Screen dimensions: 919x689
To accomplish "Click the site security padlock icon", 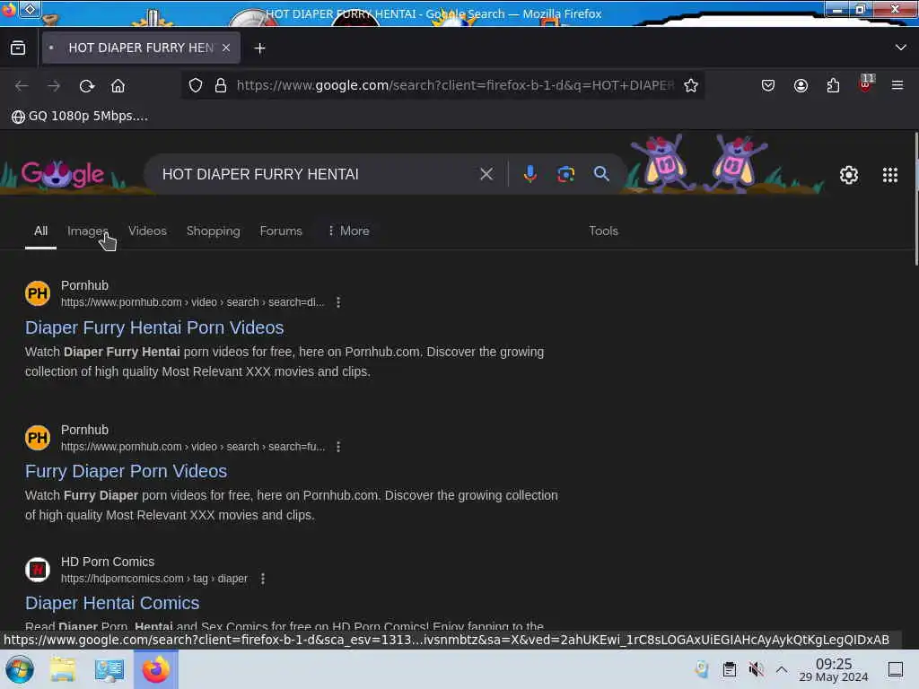I will click(x=221, y=85).
